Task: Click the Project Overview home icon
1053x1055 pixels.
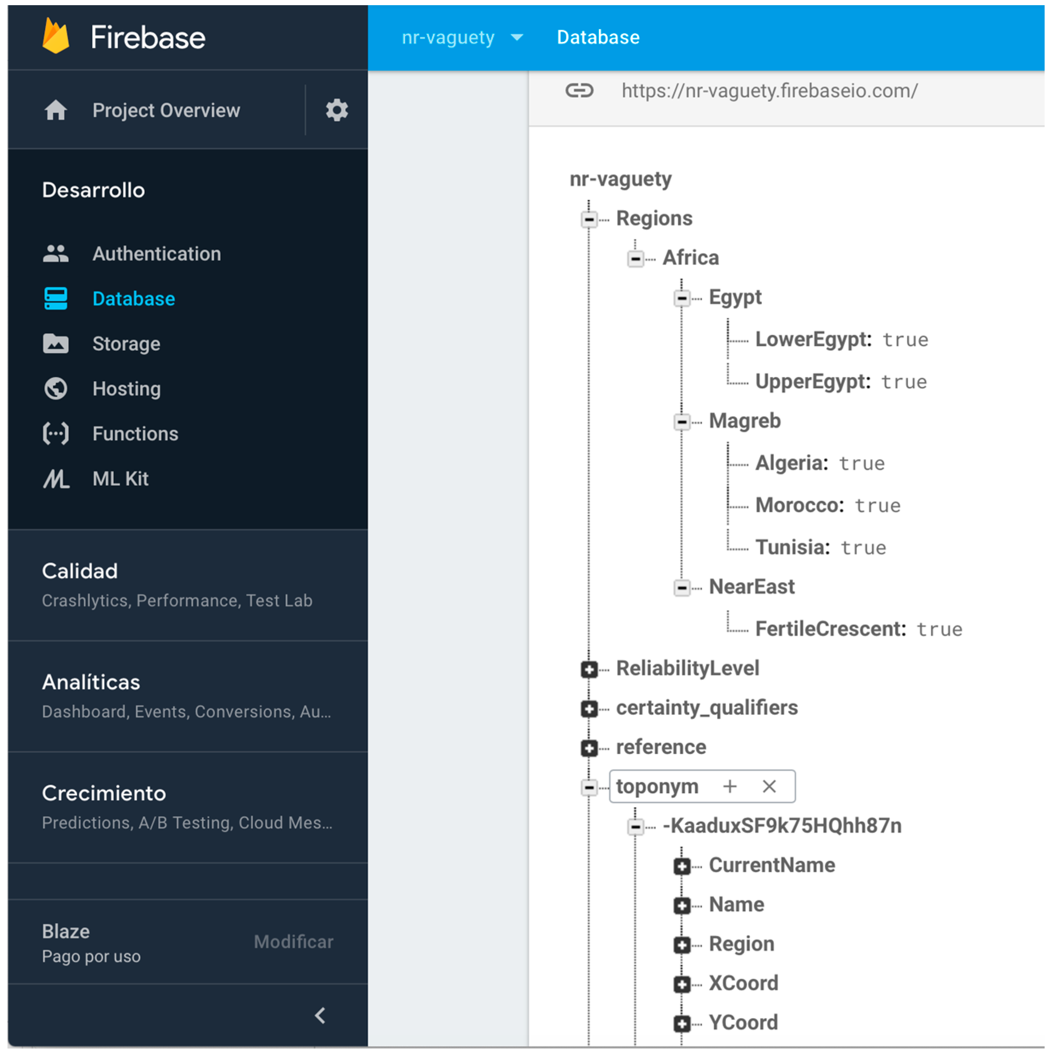Action: pos(56,110)
